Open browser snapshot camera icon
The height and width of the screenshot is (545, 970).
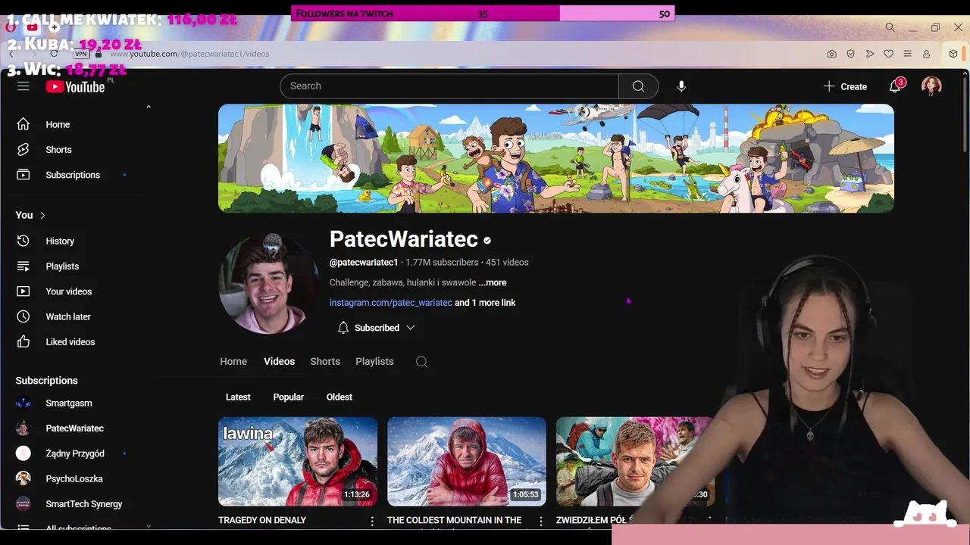(831, 54)
